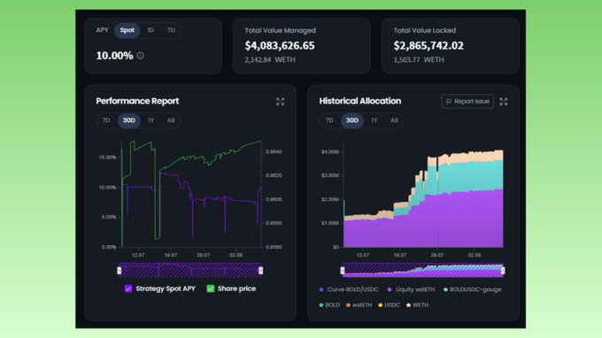
Task: Click the 10.00% APY value
Action: (x=114, y=56)
